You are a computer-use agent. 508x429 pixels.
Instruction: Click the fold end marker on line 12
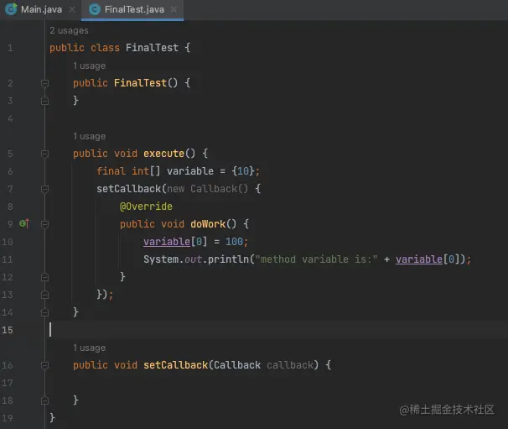(x=44, y=277)
